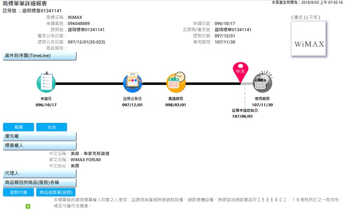This screenshot has height=210, width=345.
Task: Click the green plus icon
Action: [28, 207]
